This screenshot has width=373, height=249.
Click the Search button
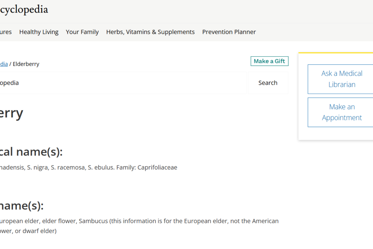pyautogui.click(x=268, y=83)
